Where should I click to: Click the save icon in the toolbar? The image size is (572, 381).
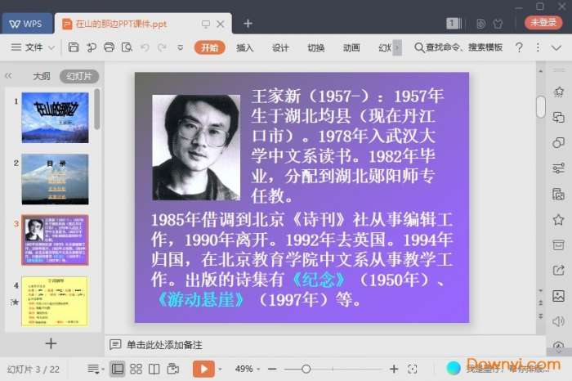74,47
